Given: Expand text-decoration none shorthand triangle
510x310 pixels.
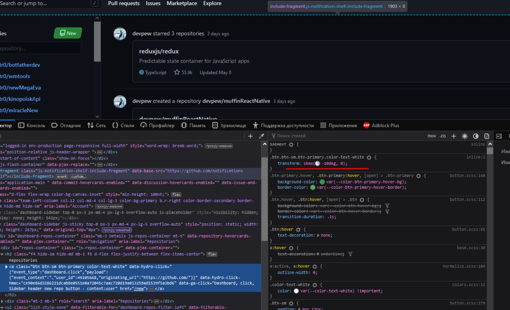Looking at the screenshot, I should coord(318,235).
